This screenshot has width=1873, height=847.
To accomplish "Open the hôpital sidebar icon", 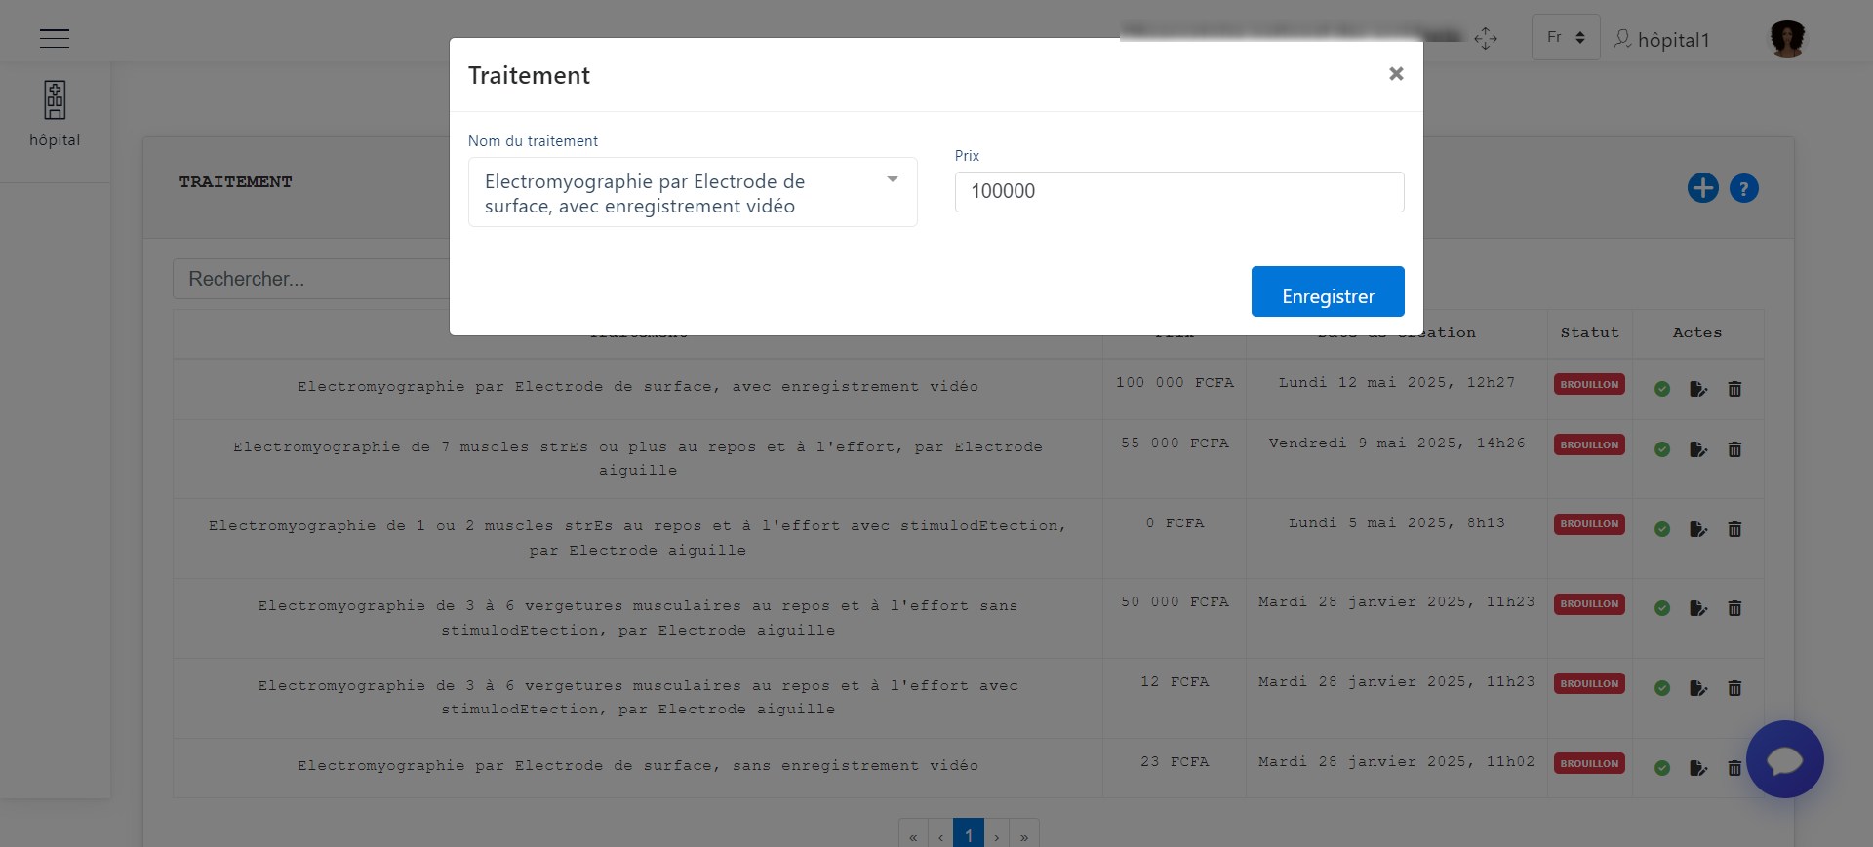I will [55, 114].
